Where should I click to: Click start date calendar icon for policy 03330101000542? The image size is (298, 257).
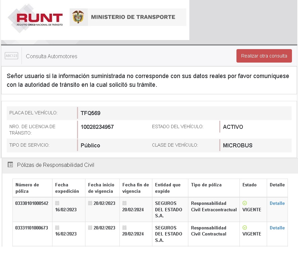(x=90, y=203)
